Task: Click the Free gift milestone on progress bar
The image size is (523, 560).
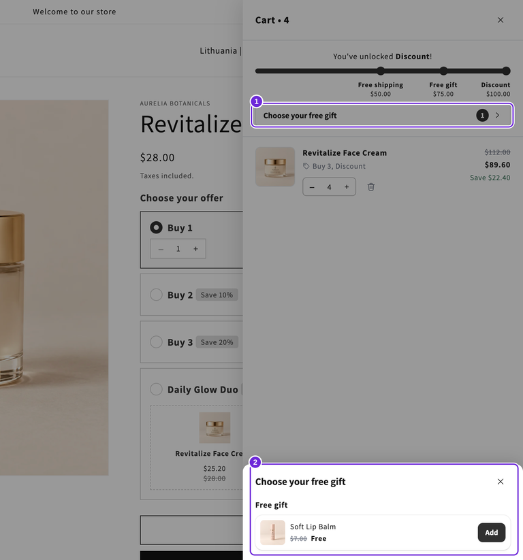Action: tap(443, 71)
